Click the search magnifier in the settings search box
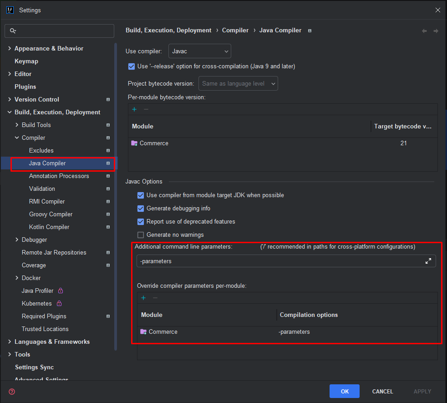The width and height of the screenshot is (447, 403). (14, 31)
